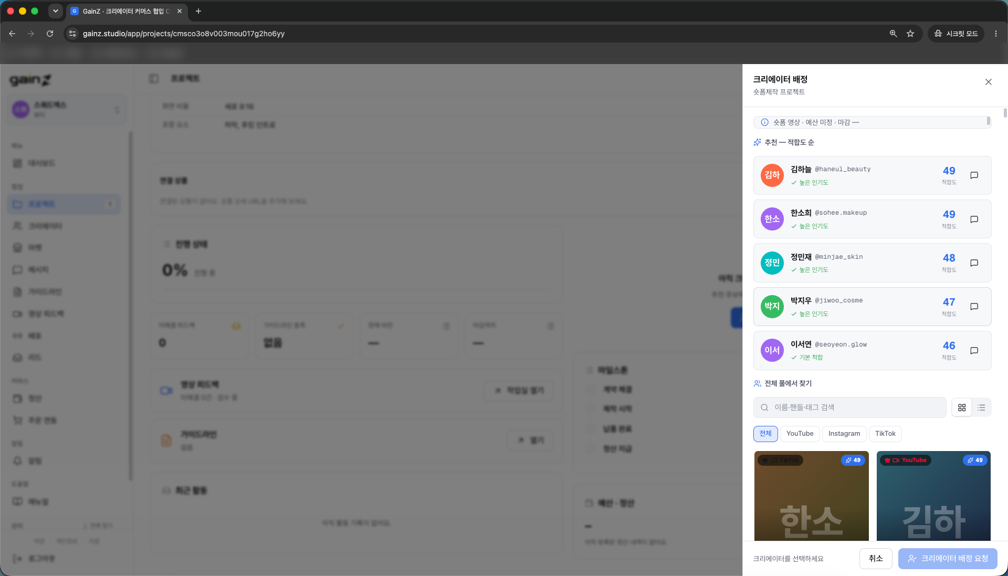Filter creators by YouTube

(x=800, y=434)
